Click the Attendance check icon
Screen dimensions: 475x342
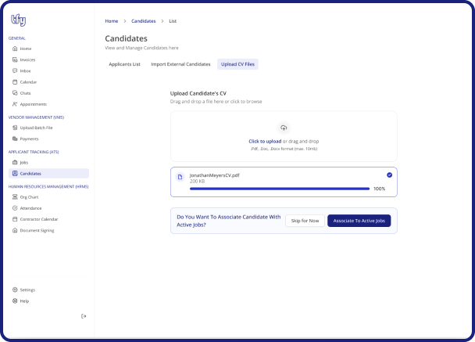click(15, 208)
